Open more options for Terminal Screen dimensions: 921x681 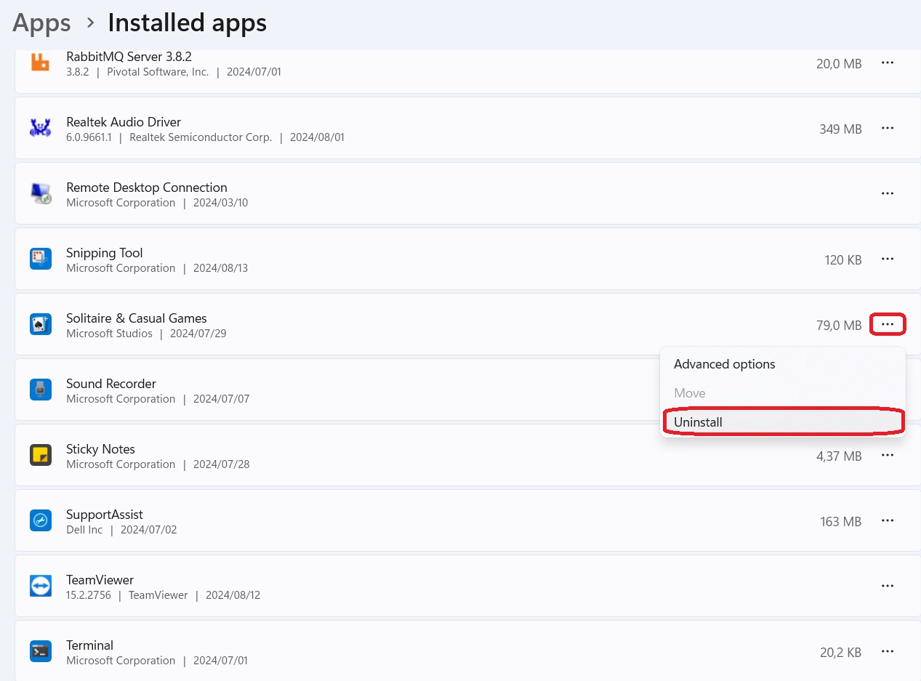[x=888, y=651]
